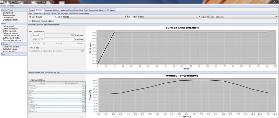Click the Edit set button
The width and height of the screenshot is (279, 118).
[x=59, y=43]
